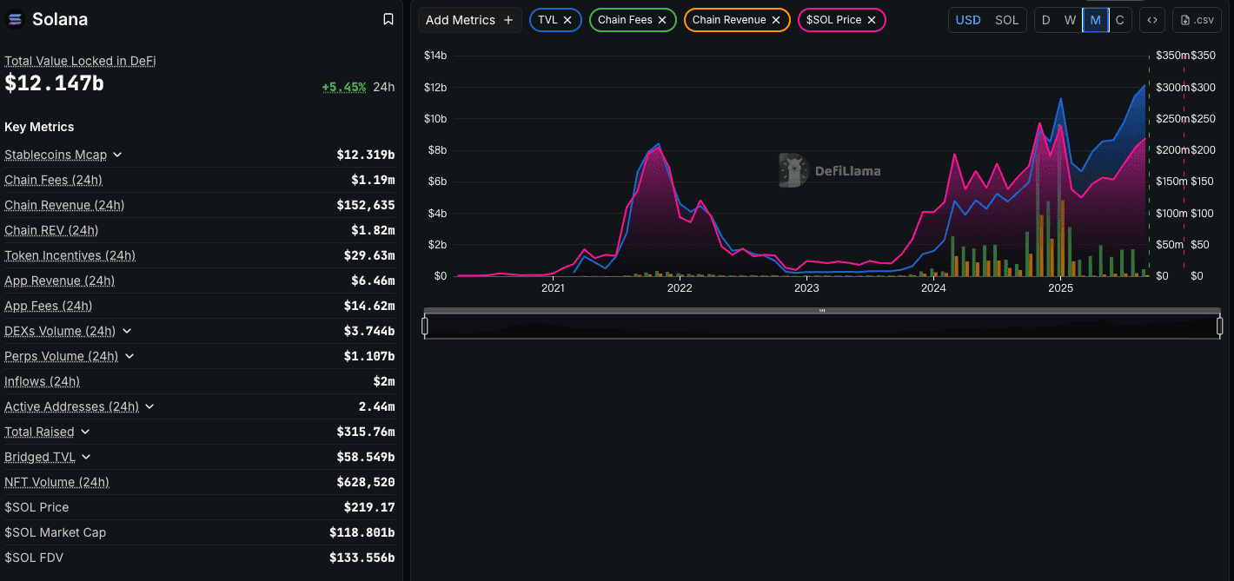Expand the Stablecoins Mcap row
The image size is (1234, 581).
pyautogui.click(x=117, y=155)
